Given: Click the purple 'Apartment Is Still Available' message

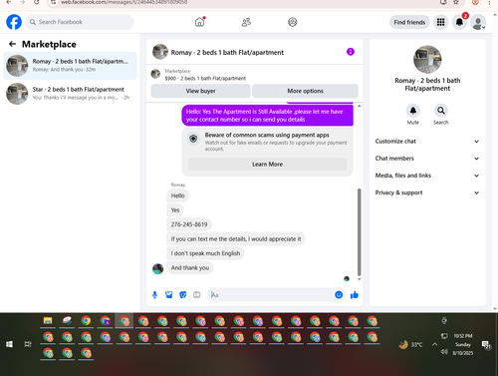Looking at the screenshot, I should coord(268,116).
